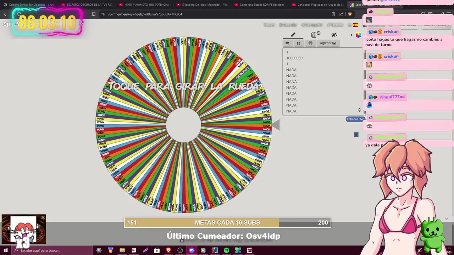The image size is (454, 255).
Task: Open the entries edit pencil tab
Action: [x=293, y=35]
